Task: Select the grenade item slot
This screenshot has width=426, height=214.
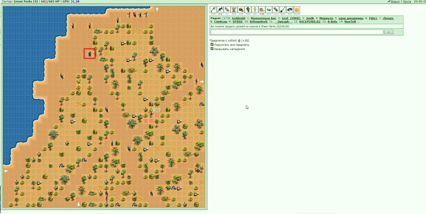Action: (x=227, y=10)
